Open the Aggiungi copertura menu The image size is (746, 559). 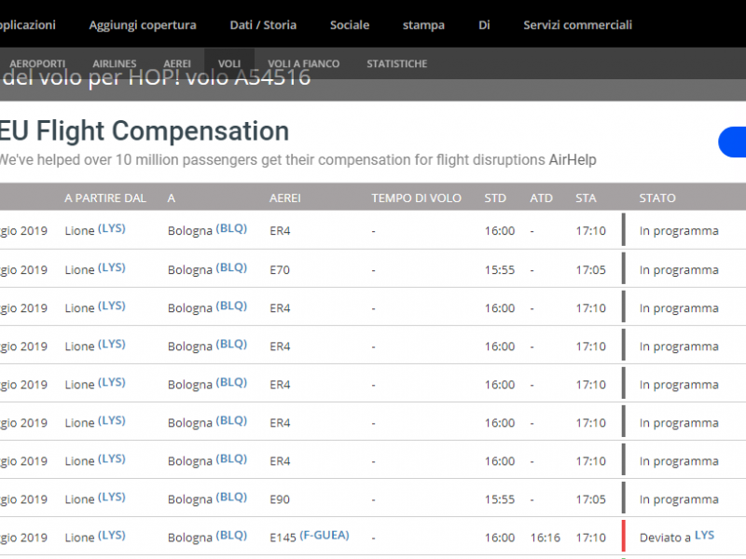tap(143, 25)
